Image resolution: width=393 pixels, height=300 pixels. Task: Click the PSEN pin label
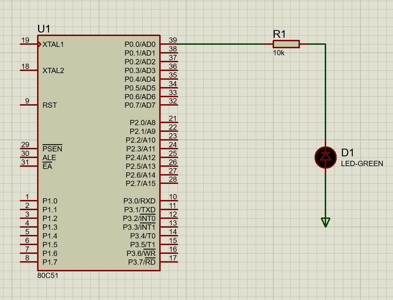pos(52,149)
